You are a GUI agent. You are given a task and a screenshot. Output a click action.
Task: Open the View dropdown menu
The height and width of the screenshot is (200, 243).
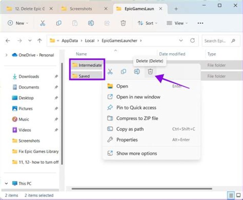click(177, 23)
